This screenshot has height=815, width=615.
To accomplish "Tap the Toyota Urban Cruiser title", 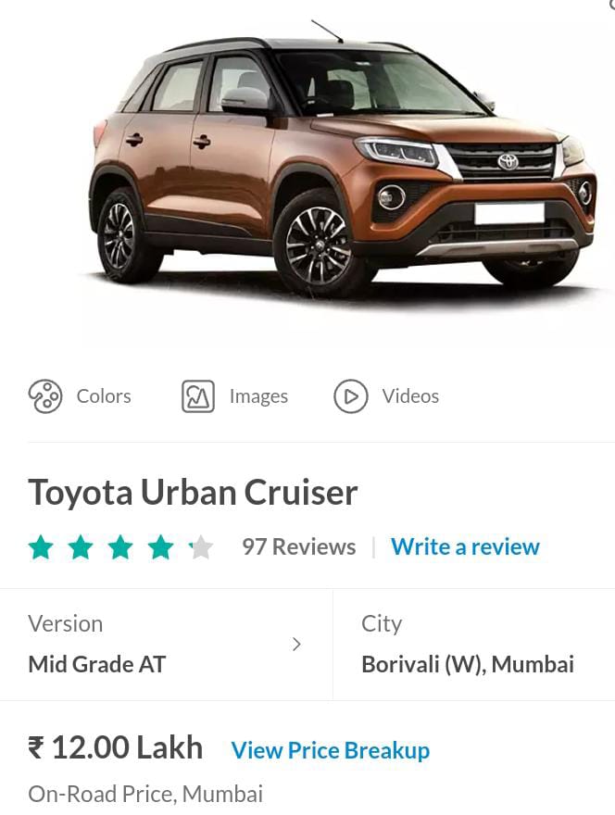I will pos(193,492).
